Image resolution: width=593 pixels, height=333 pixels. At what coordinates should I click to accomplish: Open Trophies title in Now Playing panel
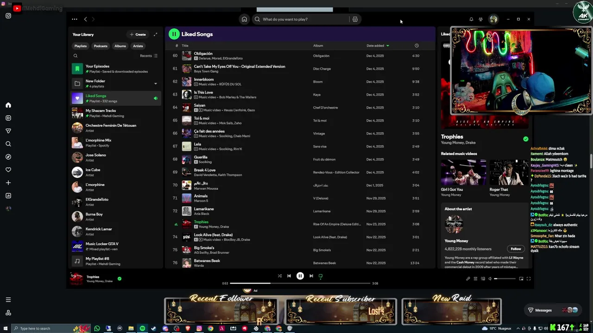452,137
